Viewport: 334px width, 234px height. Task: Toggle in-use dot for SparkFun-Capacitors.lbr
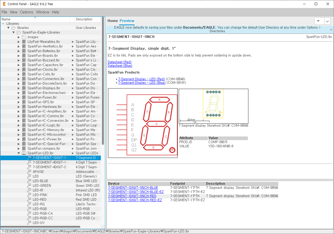coord(72,65)
